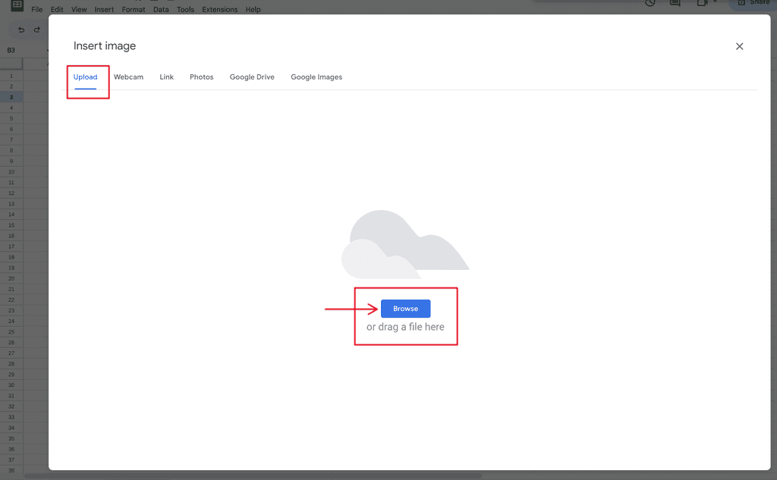The height and width of the screenshot is (480, 777).
Task: Select the Upload tab
Action: coord(85,77)
